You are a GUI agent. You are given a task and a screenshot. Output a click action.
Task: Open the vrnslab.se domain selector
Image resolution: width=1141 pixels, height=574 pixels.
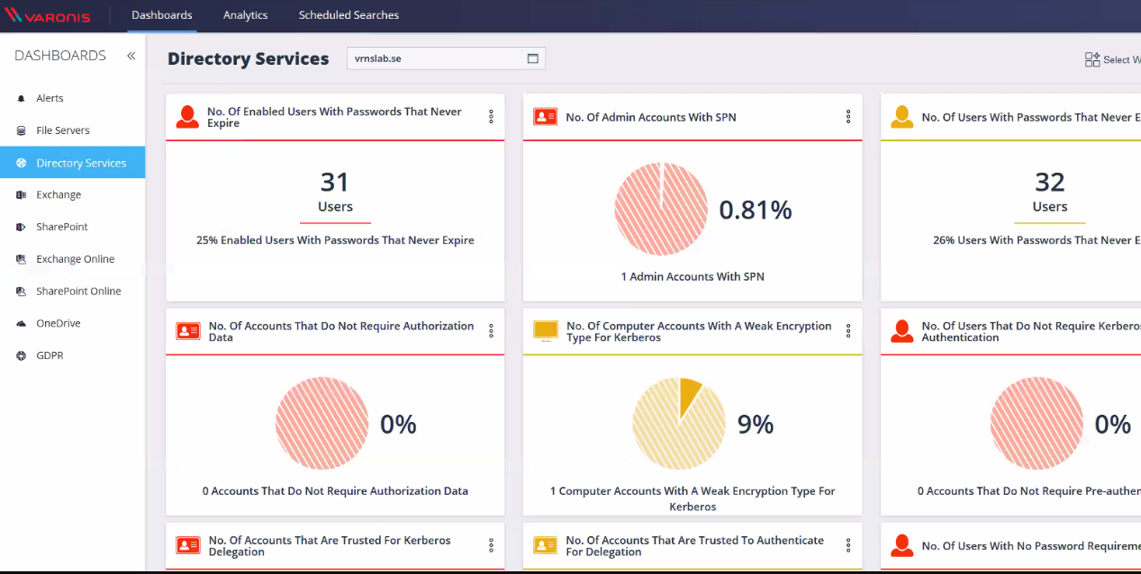[x=446, y=58]
